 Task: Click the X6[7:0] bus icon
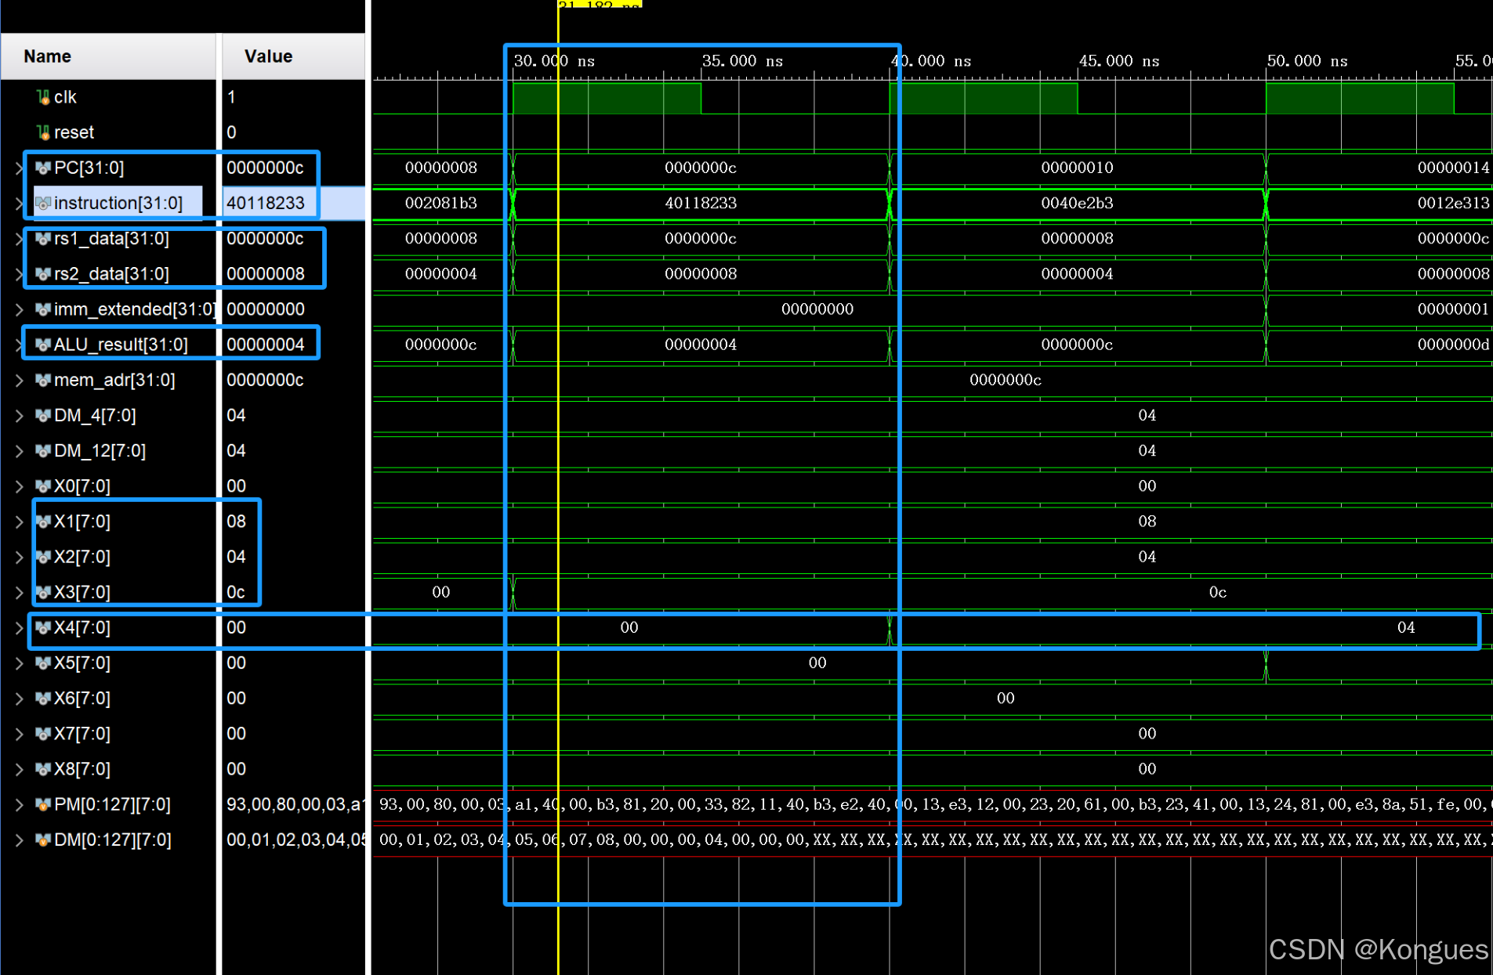click(43, 699)
